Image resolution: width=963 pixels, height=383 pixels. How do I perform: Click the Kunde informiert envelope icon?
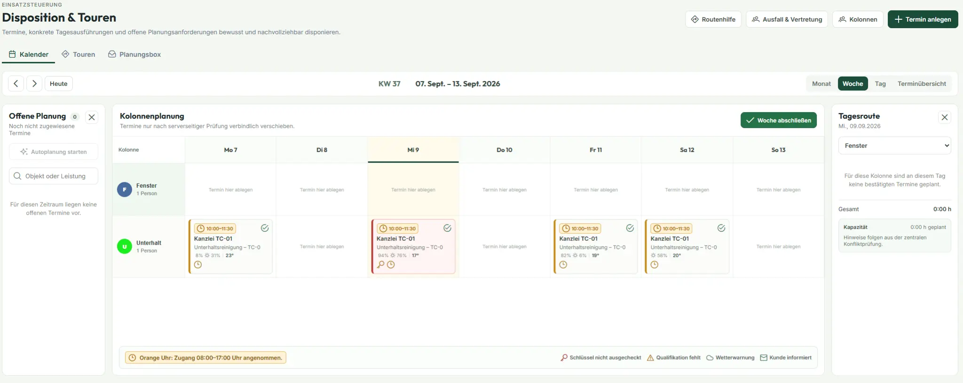pos(764,358)
